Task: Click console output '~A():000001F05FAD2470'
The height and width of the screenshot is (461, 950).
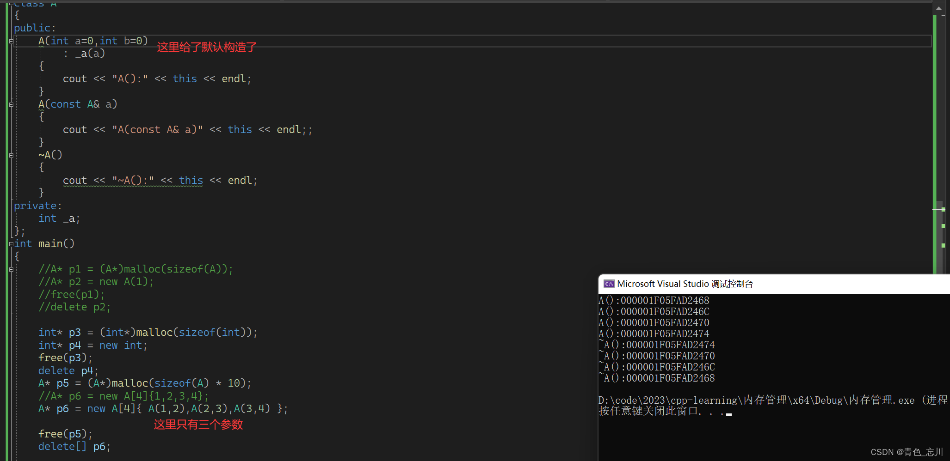Action: click(657, 356)
